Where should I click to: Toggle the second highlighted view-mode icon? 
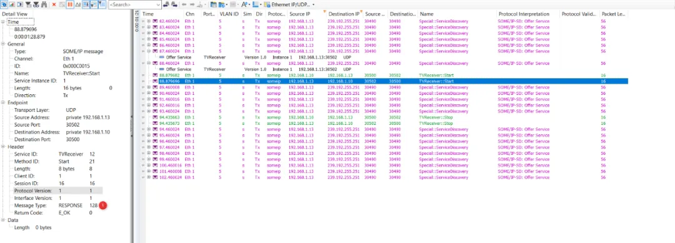click(94, 4)
